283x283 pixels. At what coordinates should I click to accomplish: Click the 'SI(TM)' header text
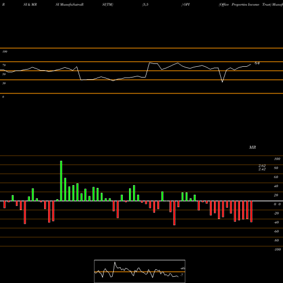coord(108,5)
